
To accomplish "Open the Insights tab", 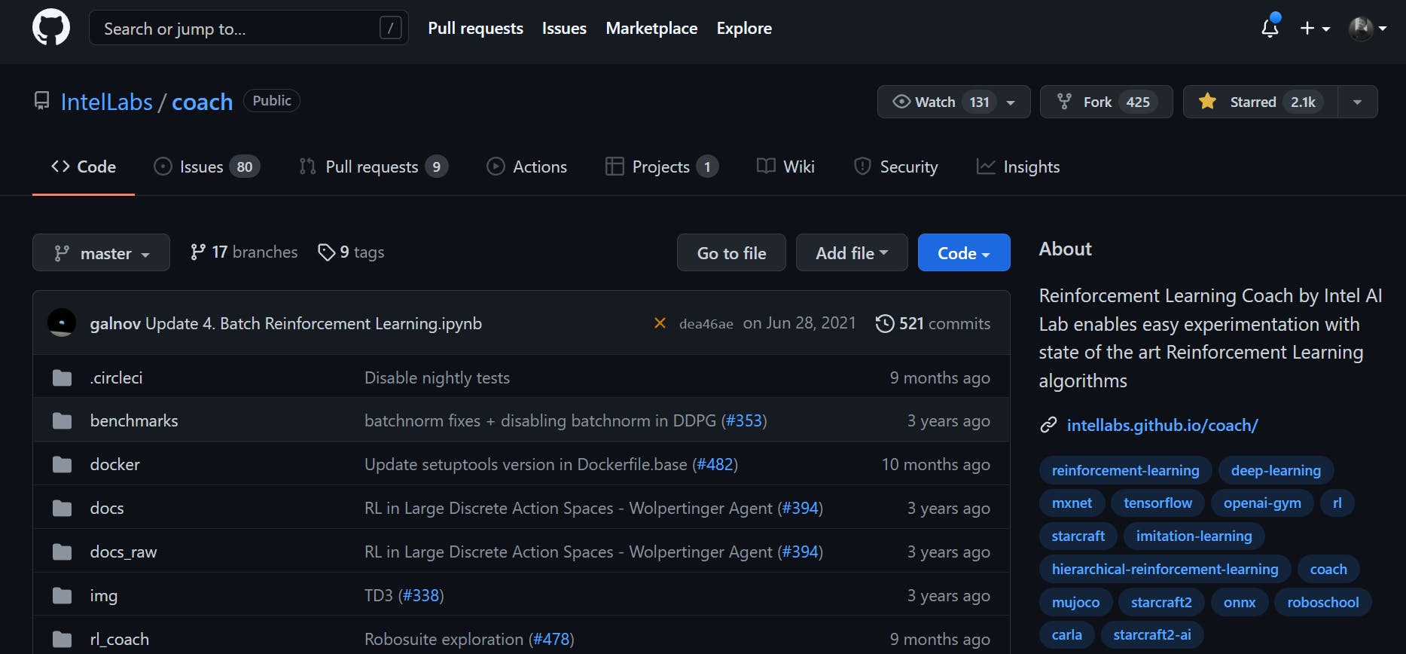I will tap(1018, 167).
